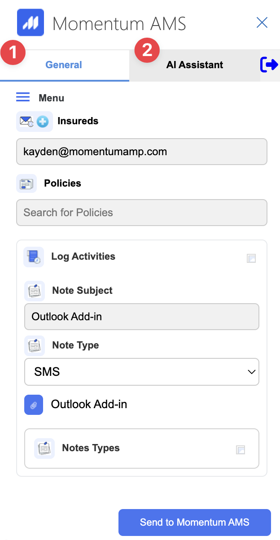Click the Note Type notepad icon

click(x=35, y=345)
